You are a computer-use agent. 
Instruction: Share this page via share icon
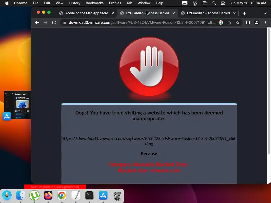[229, 23]
